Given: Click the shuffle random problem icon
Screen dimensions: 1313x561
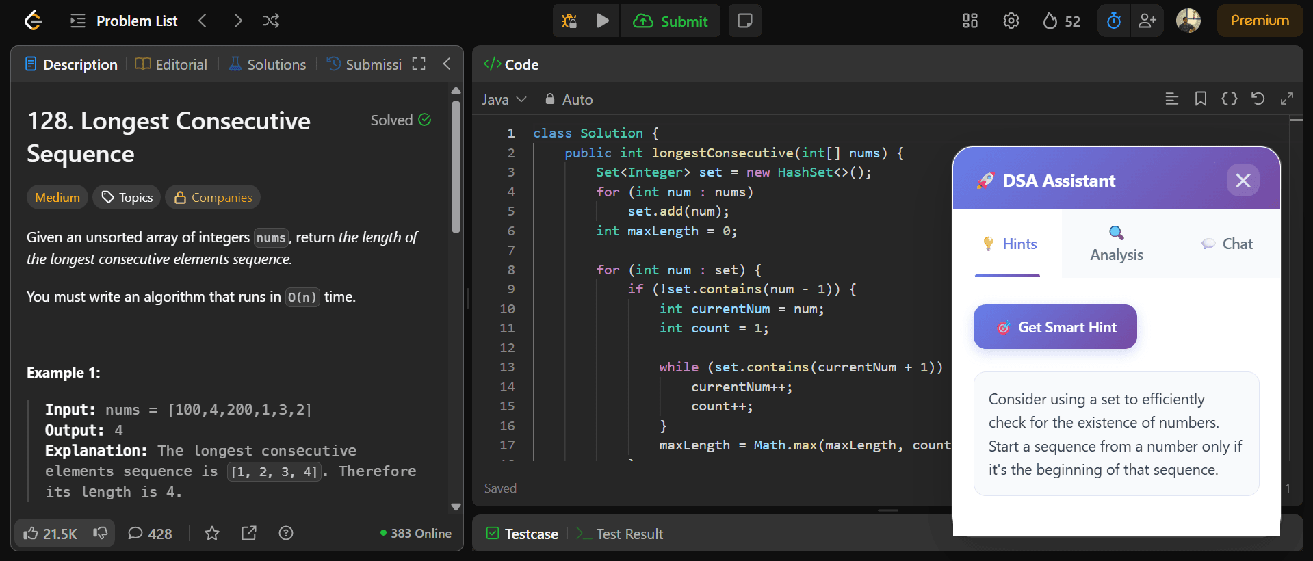Looking at the screenshot, I should 270,21.
